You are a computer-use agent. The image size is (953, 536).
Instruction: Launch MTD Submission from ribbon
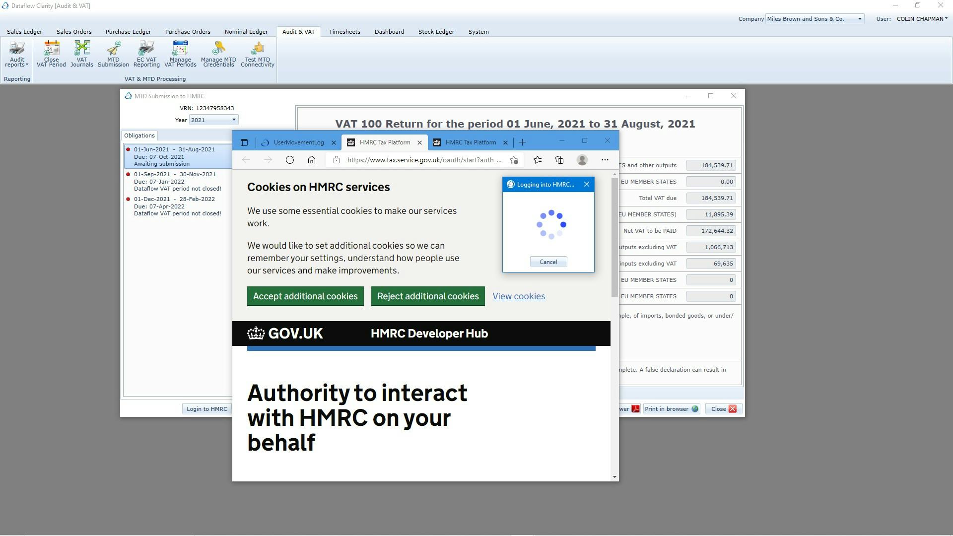point(113,54)
